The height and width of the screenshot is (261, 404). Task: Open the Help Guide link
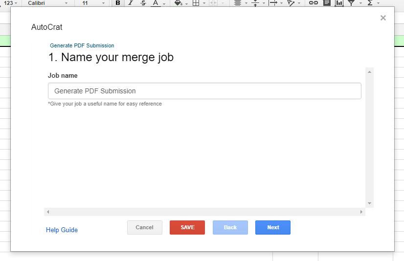62,230
